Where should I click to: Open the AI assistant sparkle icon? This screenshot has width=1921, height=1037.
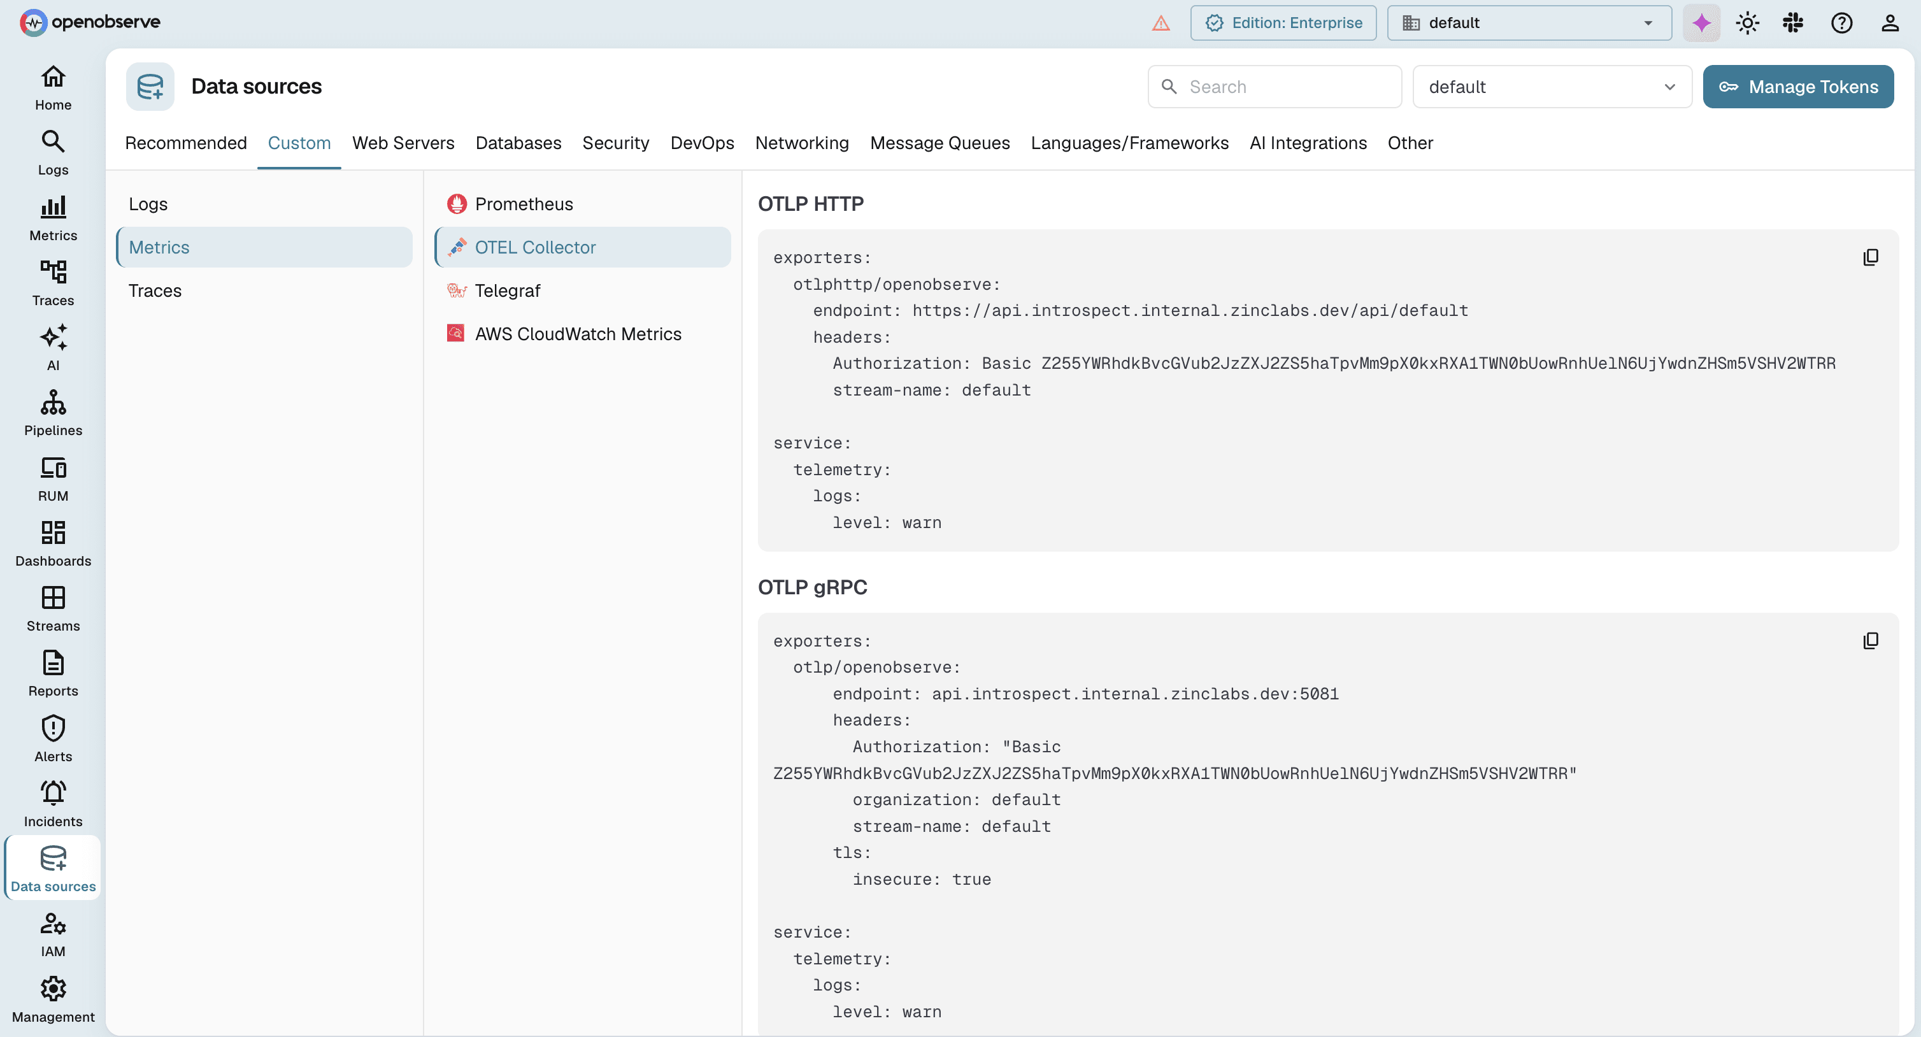[1701, 23]
